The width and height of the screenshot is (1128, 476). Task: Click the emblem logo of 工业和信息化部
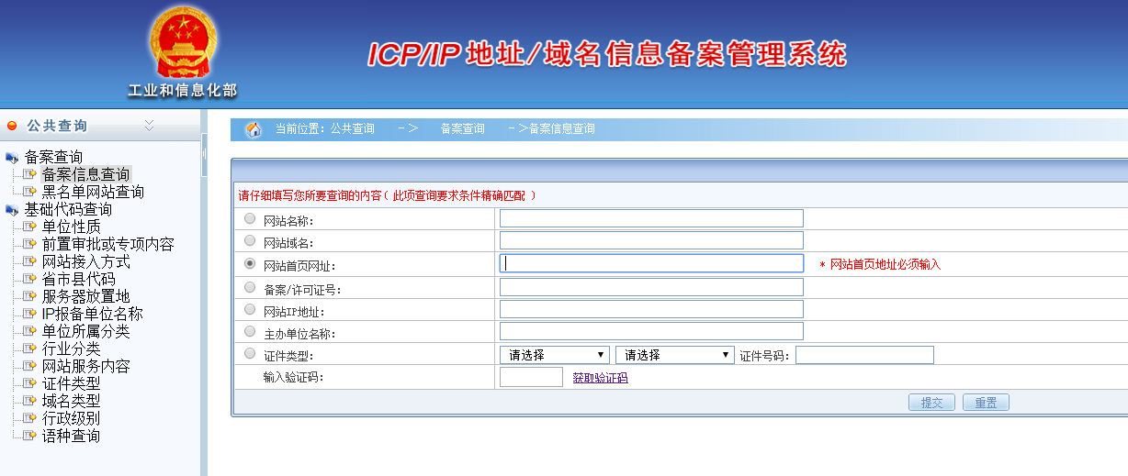182,44
